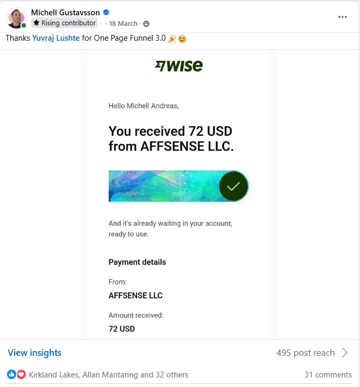Click the 18 March post date
The width and height of the screenshot is (360, 387).
coord(123,24)
